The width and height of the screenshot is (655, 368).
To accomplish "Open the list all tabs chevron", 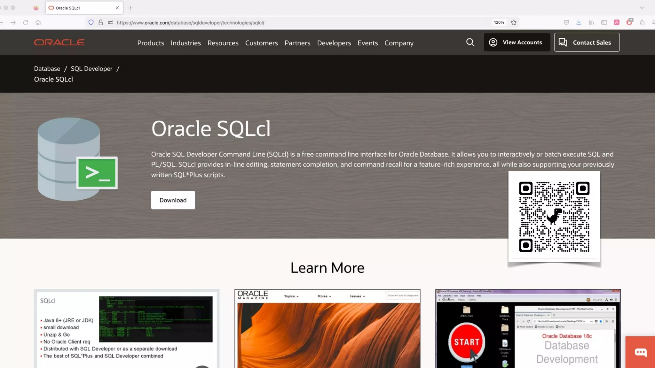I will [x=642, y=8].
